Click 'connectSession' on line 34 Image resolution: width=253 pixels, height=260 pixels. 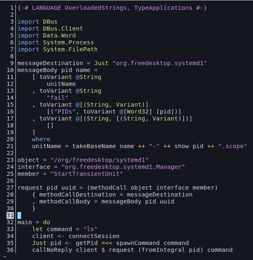[x=94, y=236]
